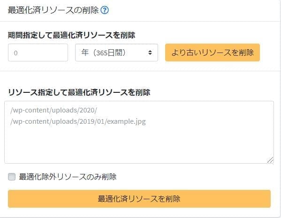Click the 最適化除外リソースのみ削除 label text

tap(68, 177)
